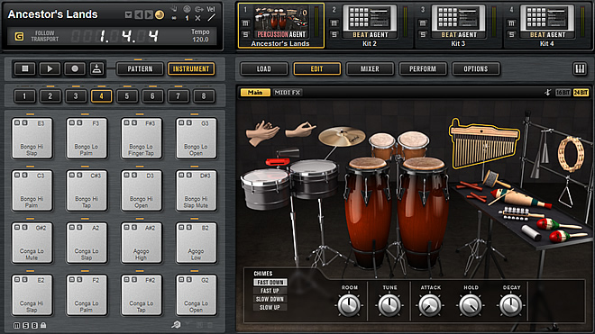This screenshot has height=334, width=595.
Task: Select the Fast Down chimes articulation
Action: pyautogui.click(x=270, y=282)
